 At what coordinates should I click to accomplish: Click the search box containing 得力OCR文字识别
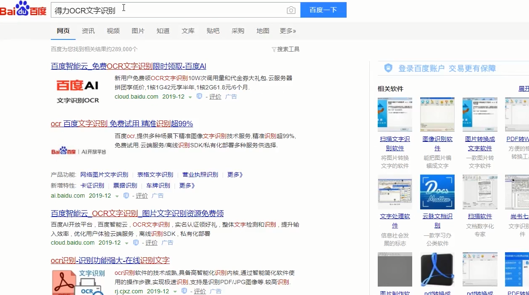click(176, 10)
